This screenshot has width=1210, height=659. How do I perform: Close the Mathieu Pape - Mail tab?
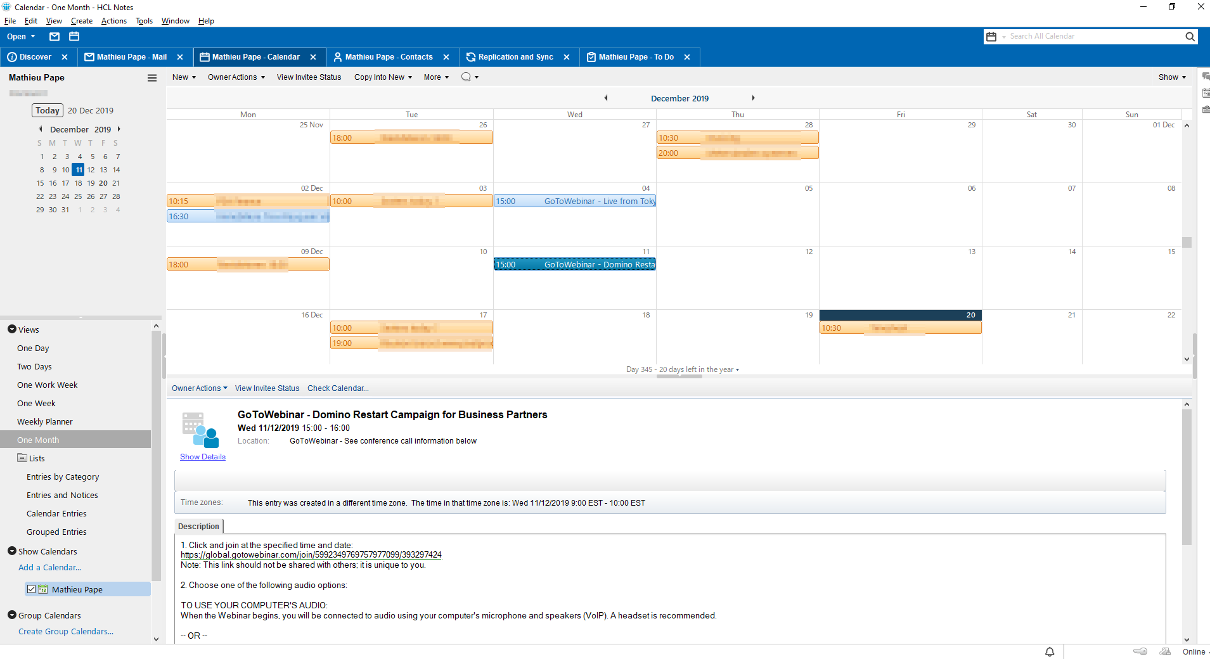tap(180, 57)
